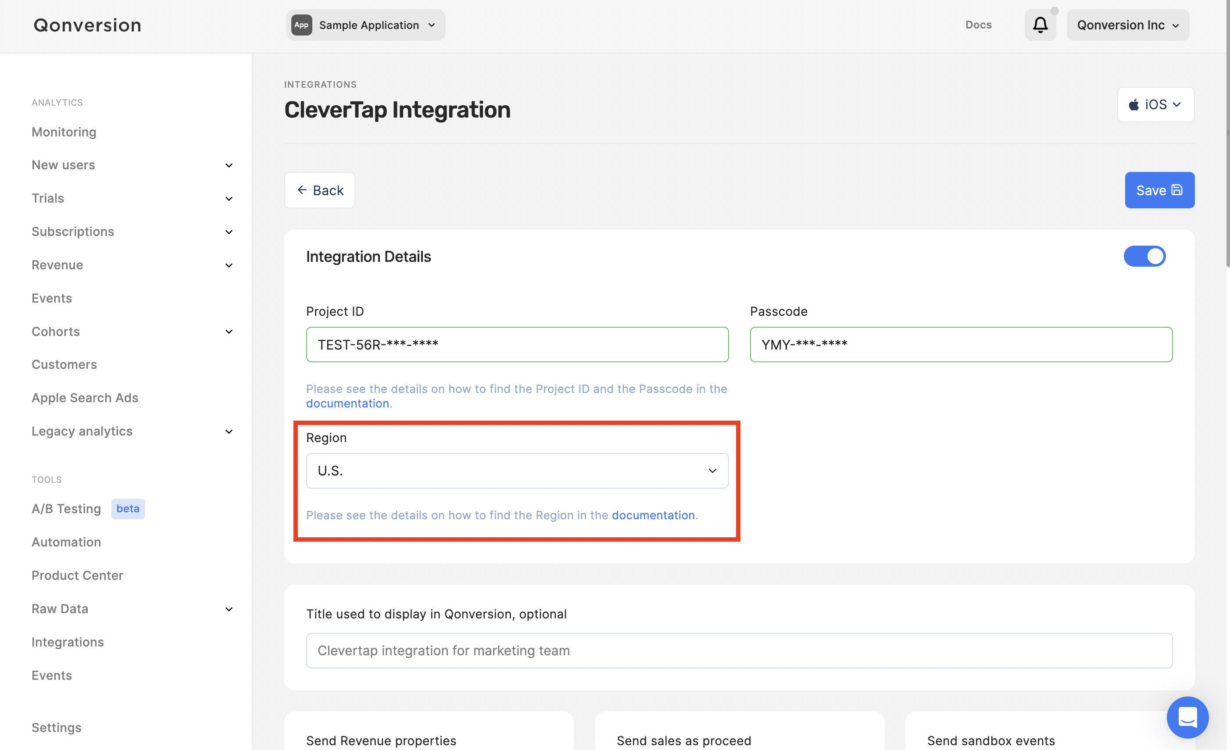
Task: Click the Qonversion display title field
Action: [739, 650]
